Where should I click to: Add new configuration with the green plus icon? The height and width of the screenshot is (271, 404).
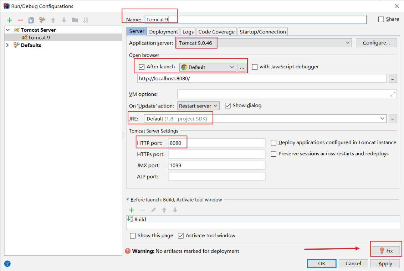click(x=10, y=20)
